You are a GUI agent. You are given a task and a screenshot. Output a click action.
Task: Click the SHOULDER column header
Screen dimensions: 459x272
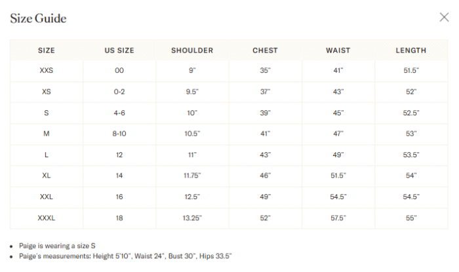(192, 50)
